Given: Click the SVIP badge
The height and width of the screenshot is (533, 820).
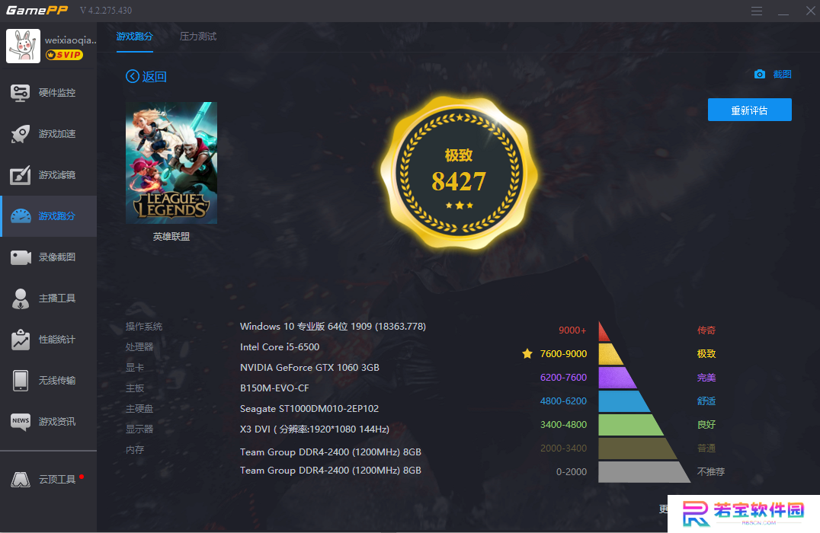Looking at the screenshot, I should click(x=64, y=55).
